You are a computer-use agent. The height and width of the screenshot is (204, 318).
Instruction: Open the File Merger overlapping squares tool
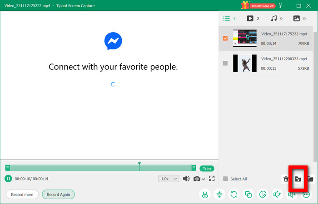click(248, 194)
